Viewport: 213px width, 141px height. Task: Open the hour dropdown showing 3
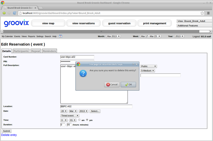[64, 120]
